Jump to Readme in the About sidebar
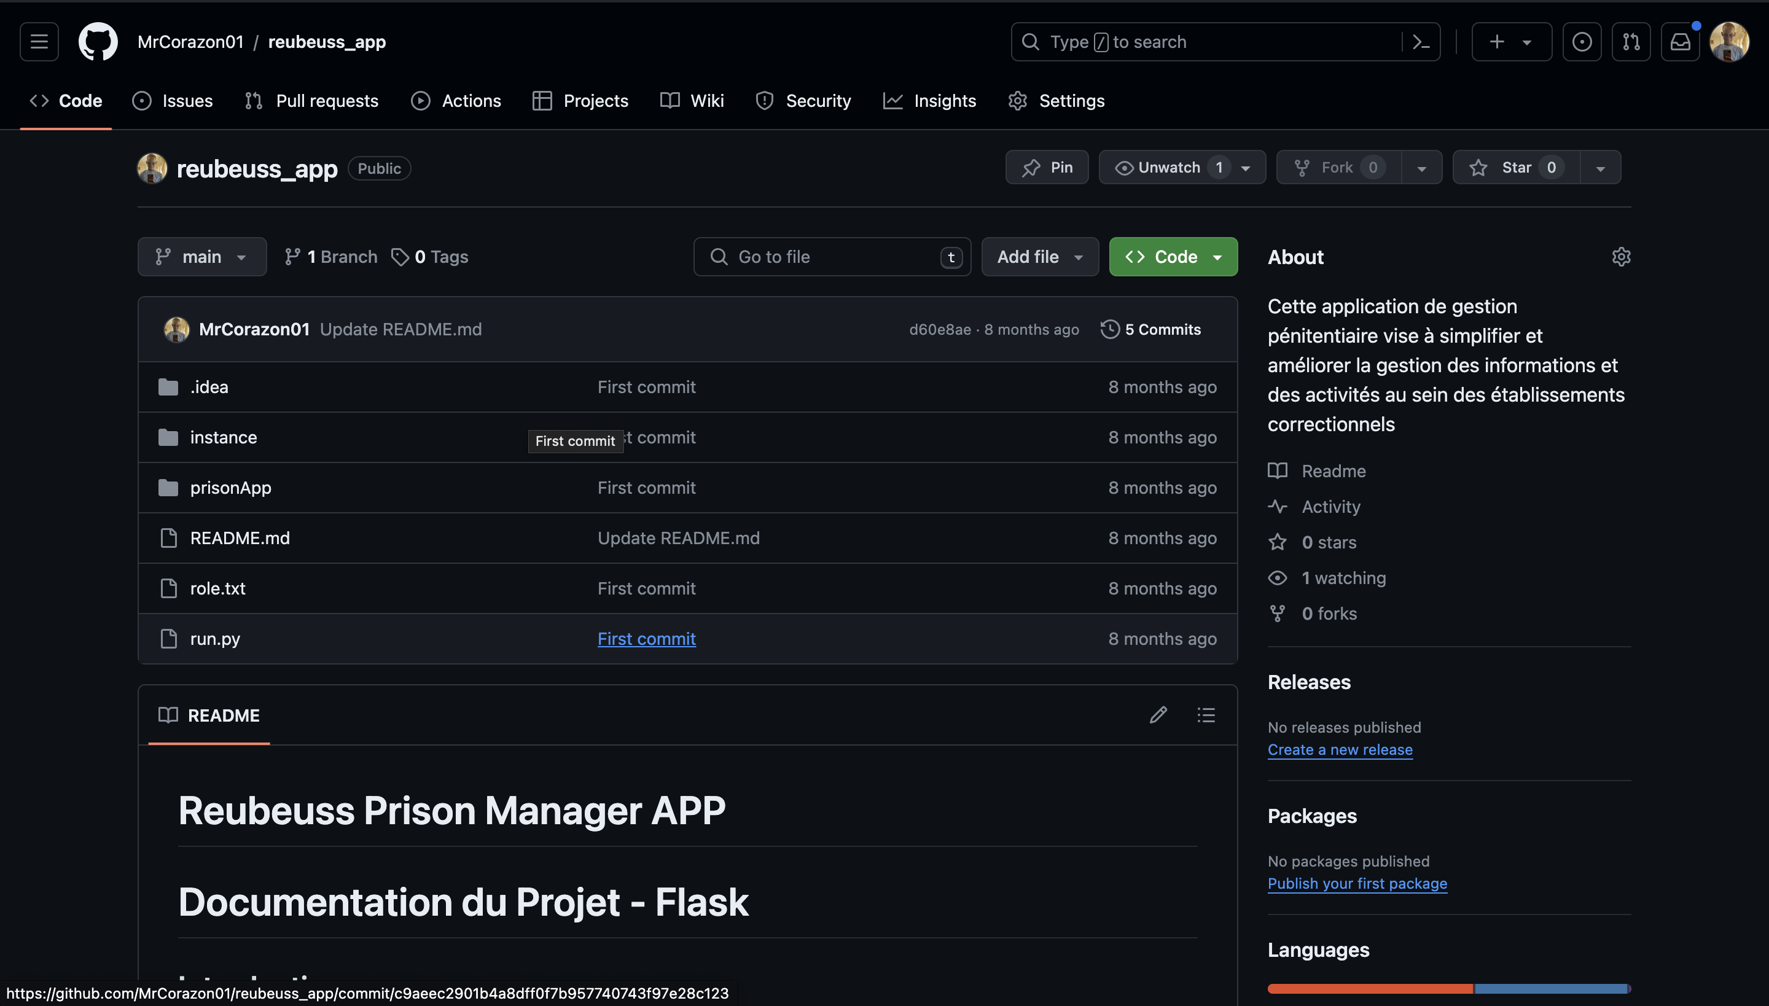The width and height of the screenshot is (1769, 1006). click(x=1317, y=471)
